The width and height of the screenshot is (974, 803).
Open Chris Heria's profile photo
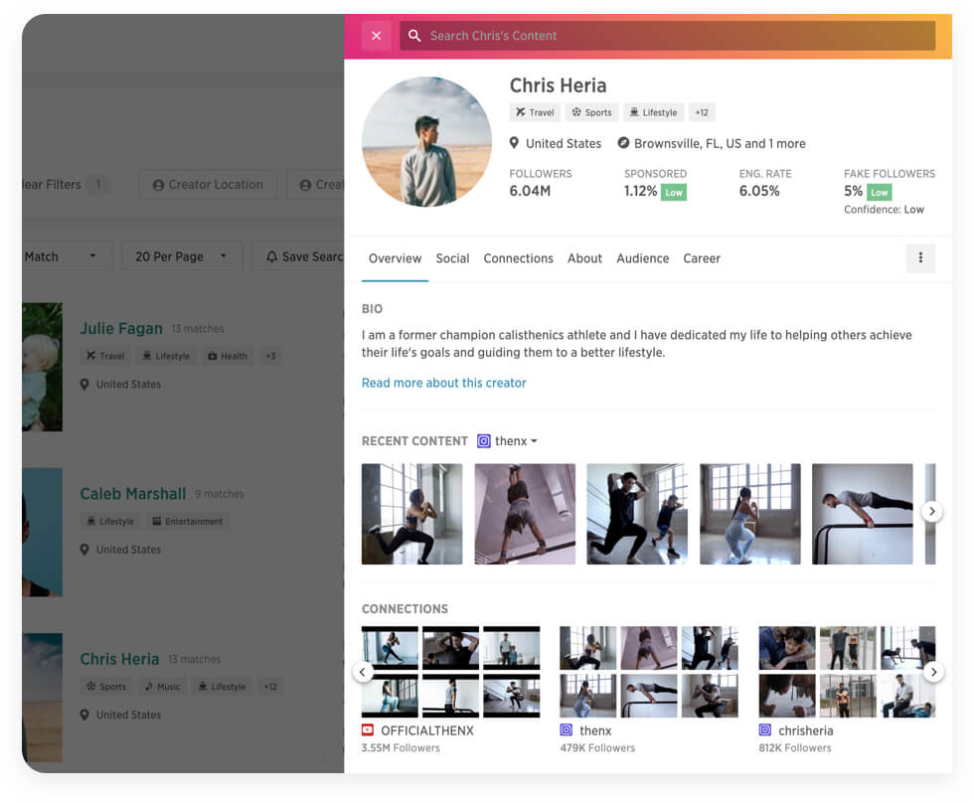point(426,141)
